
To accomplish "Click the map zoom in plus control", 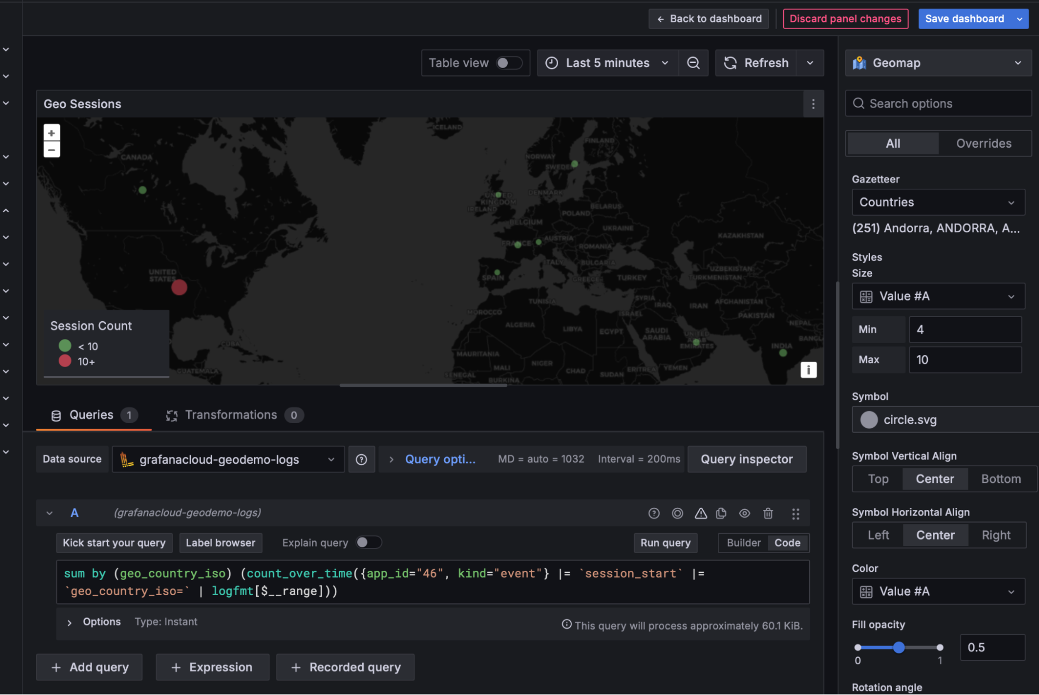I will pyautogui.click(x=51, y=133).
